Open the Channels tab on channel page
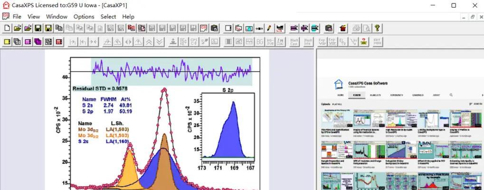The height and width of the screenshot is (190, 484). (x=418, y=95)
